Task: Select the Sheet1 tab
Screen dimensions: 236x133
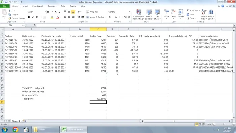Action: 16,121
